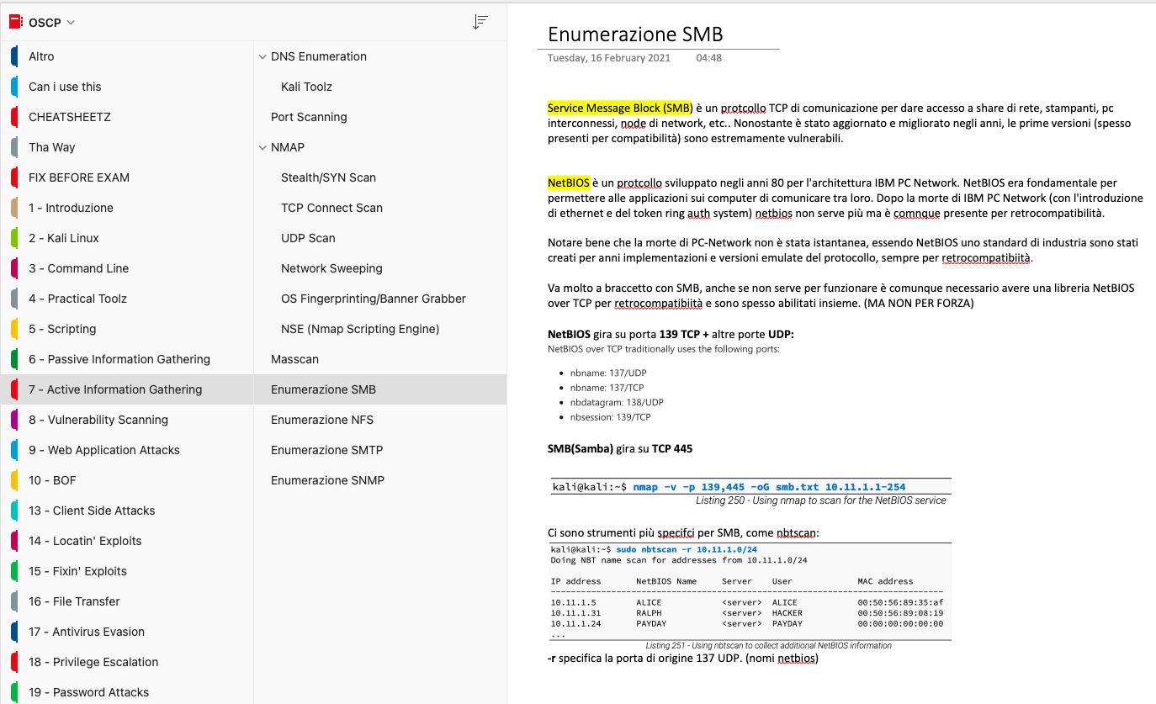Select 9 - Web Application Attacks section
The height and width of the screenshot is (704, 1156).
click(127, 450)
